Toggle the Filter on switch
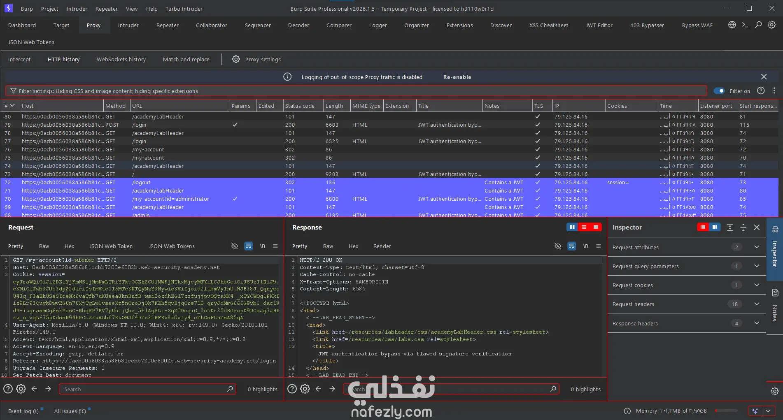Viewport: 783px width, 420px height. 719,91
